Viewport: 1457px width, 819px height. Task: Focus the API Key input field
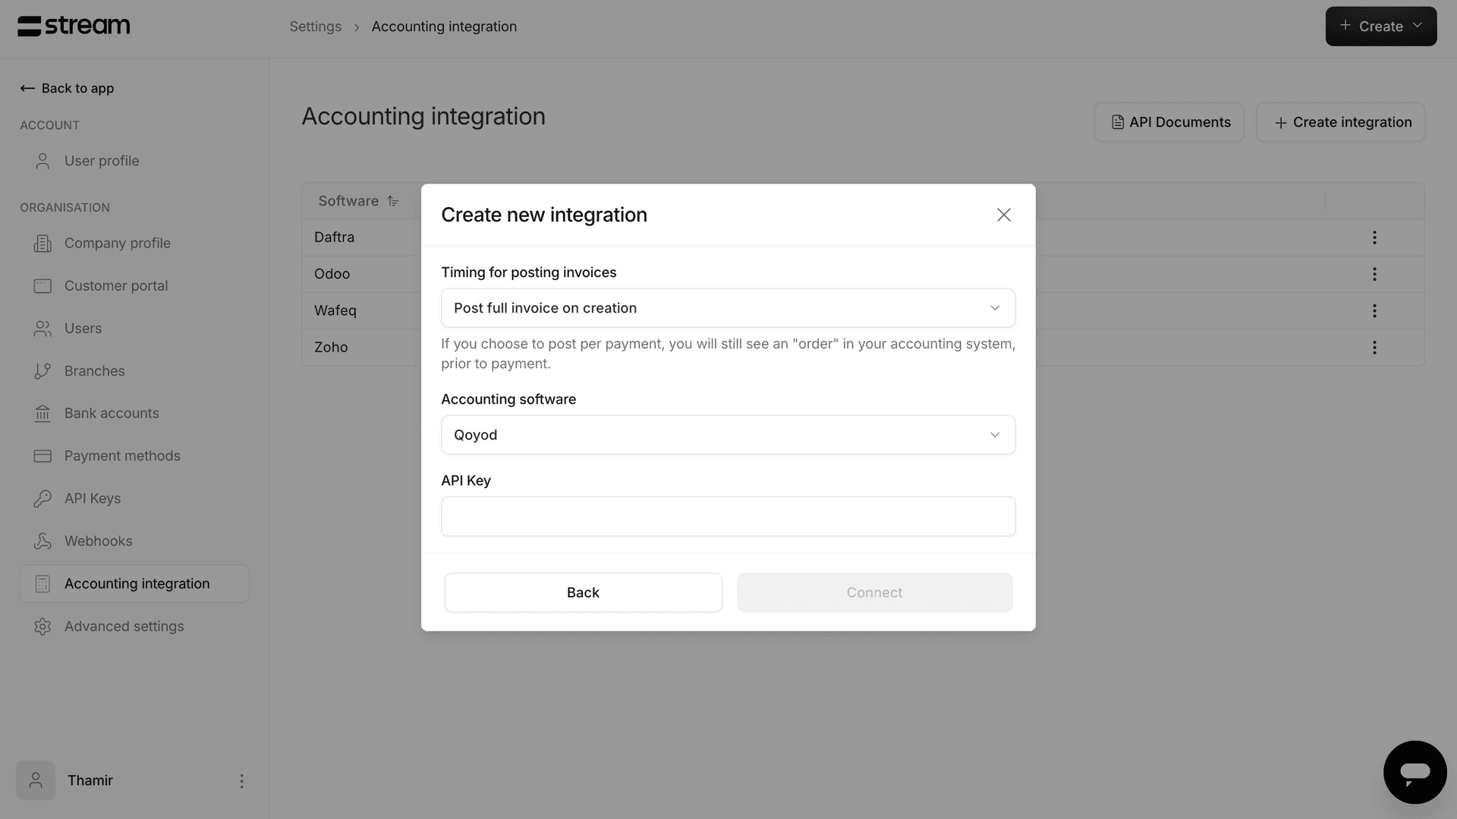point(728,516)
